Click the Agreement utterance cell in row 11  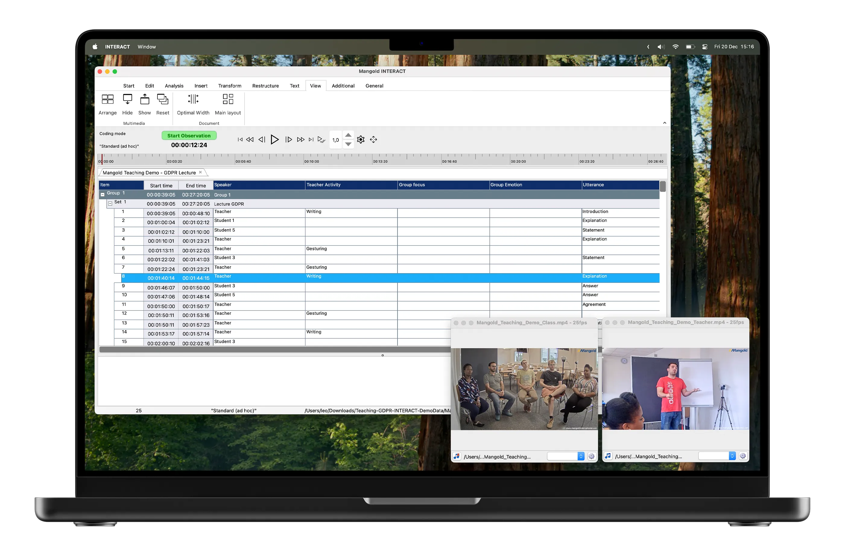[620, 306]
